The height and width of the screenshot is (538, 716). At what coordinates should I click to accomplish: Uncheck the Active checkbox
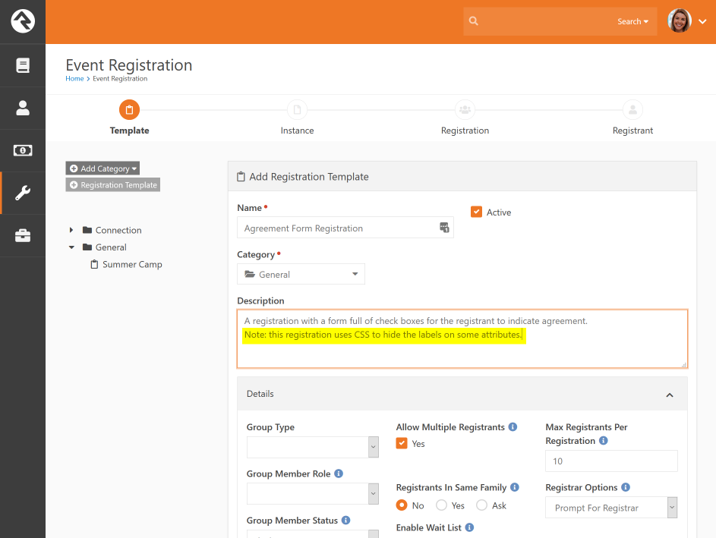(476, 212)
